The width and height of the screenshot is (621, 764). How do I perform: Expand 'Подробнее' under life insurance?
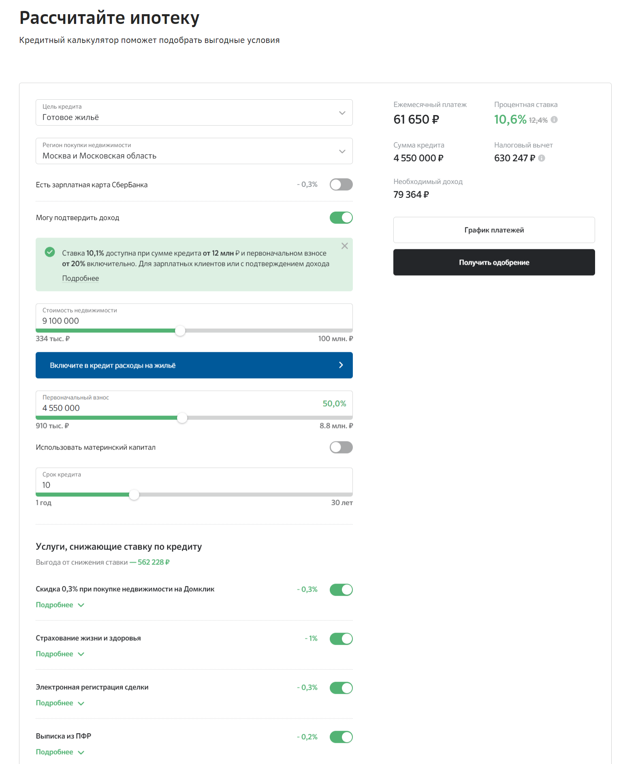[x=60, y=654]
